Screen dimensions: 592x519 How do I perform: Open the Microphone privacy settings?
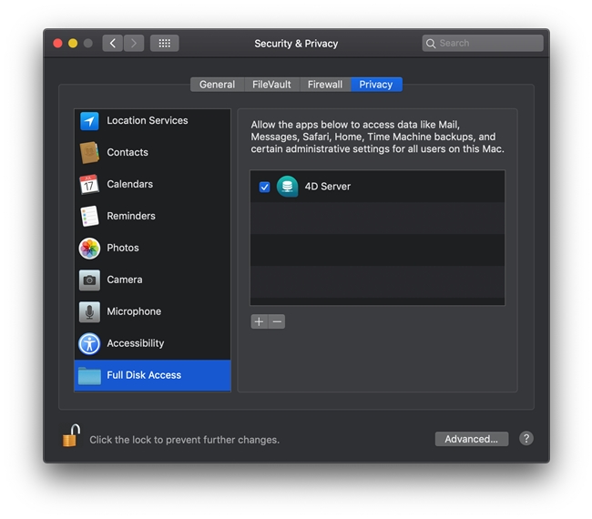[x=133, y=311]
